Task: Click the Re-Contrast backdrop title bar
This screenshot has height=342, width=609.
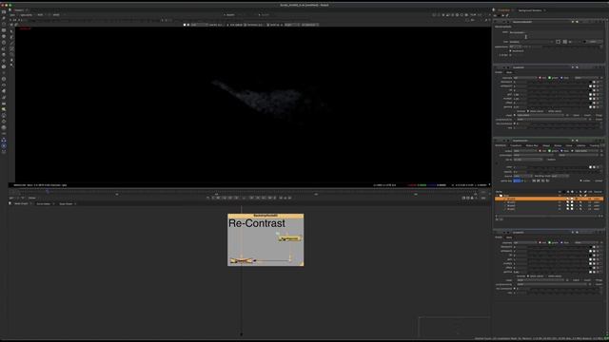Action: (265, 216)
